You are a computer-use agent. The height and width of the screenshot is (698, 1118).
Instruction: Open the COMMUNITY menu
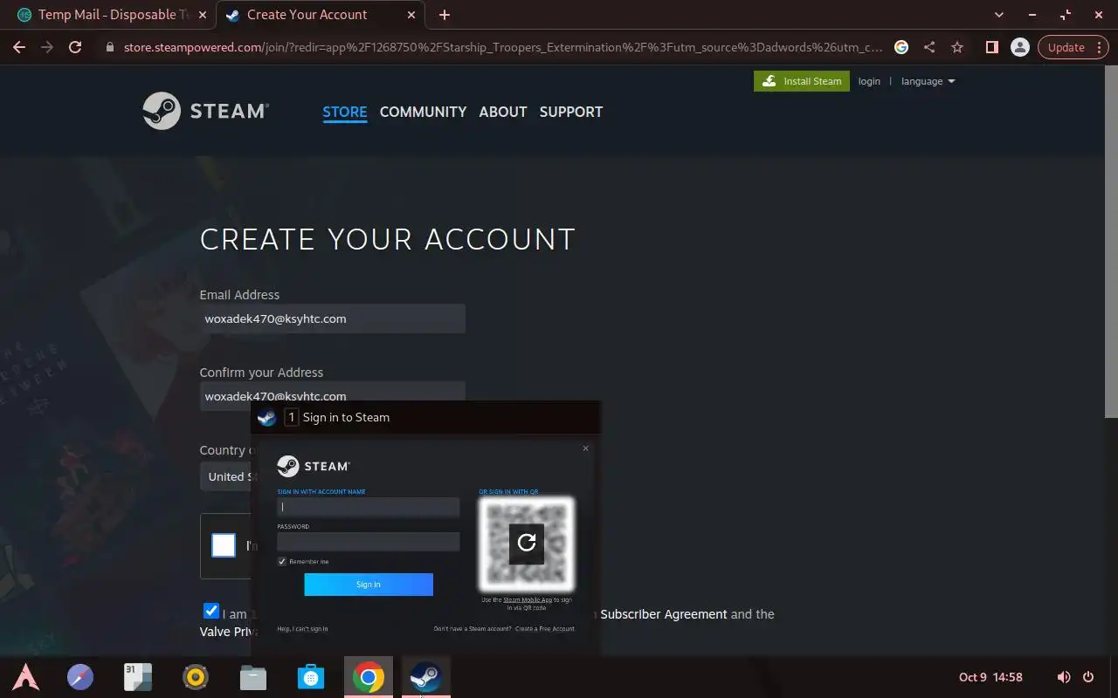(x=423, y=112)
